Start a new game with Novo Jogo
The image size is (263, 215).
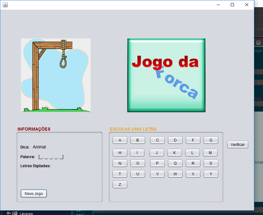tap(34, 193)
